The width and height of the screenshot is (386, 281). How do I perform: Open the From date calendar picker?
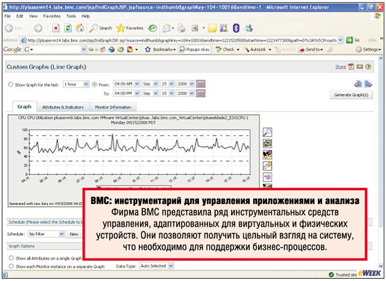pos(201,84)
